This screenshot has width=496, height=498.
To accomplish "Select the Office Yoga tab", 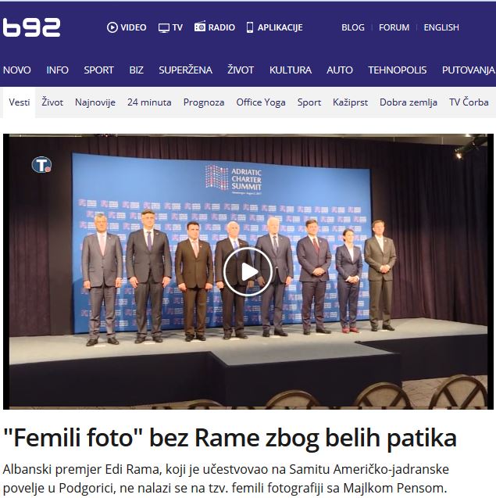I will click(261, 102).
